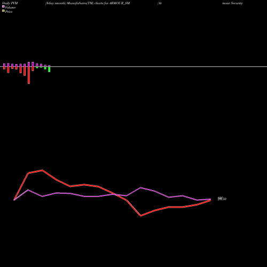Click the MunafaSutra charts for ARMOUR_SM heading
The width and height of the screenshot is (267, 267).
click(88, 3)
